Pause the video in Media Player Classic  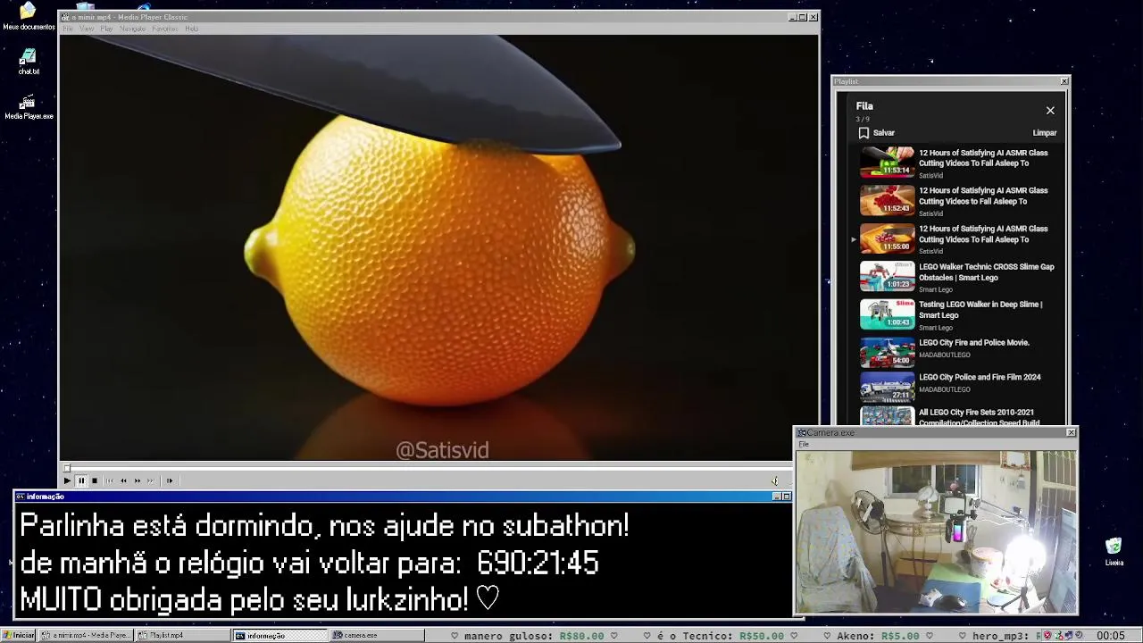[80, 480]
